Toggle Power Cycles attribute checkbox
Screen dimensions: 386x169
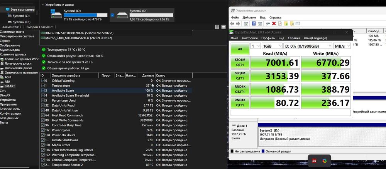click(x=43, y=130)
